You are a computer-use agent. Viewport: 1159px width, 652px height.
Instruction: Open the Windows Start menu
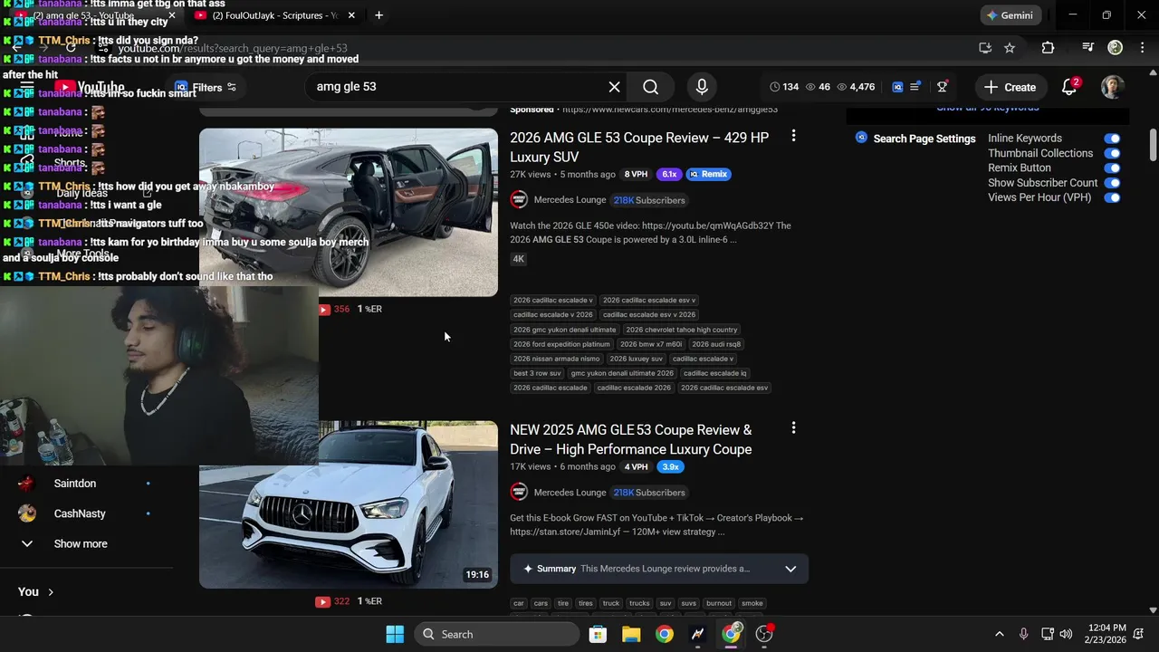click(x=395, y=634)
